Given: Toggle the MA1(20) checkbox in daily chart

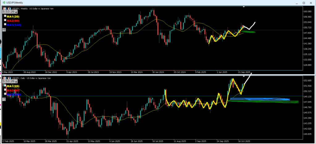Looking at the screenshot, I should point(5,86).
